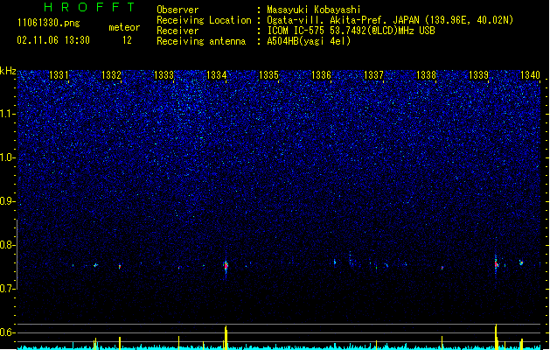Click the 1338 time marker

coord(426,75)
